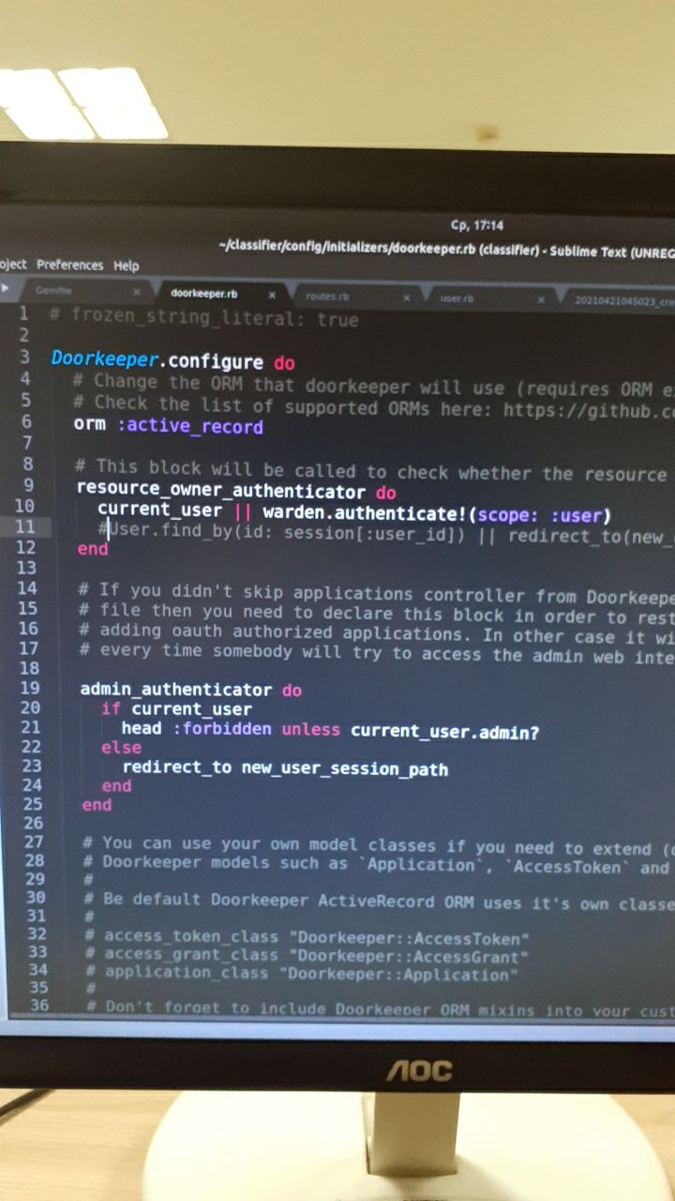Viewport: 675px width, 1201px height.
Task: Click on 'Doorkeeper' in line 3
Action: point(105,359)
